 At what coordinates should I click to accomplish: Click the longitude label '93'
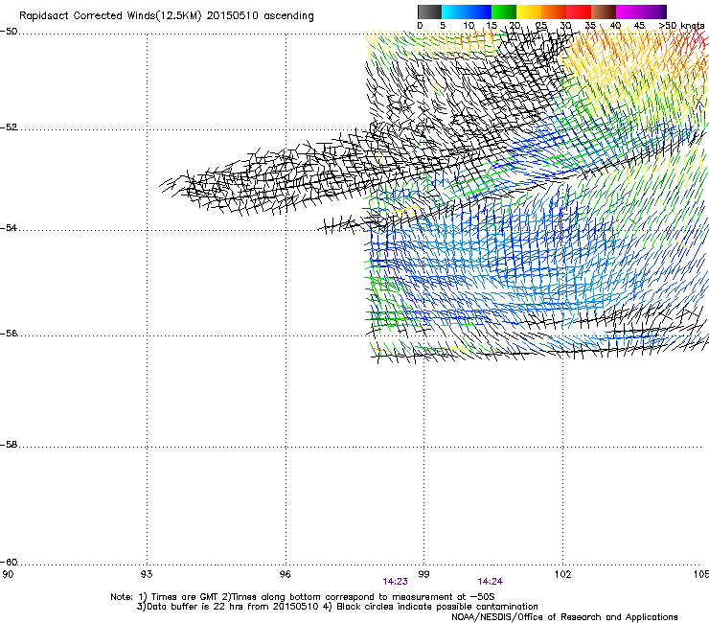pos(147,574)
